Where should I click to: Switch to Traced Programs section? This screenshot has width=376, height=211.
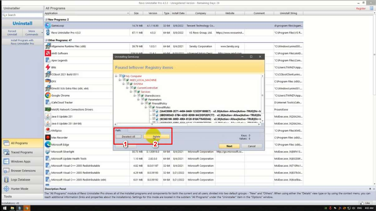[x=22, y=152]
